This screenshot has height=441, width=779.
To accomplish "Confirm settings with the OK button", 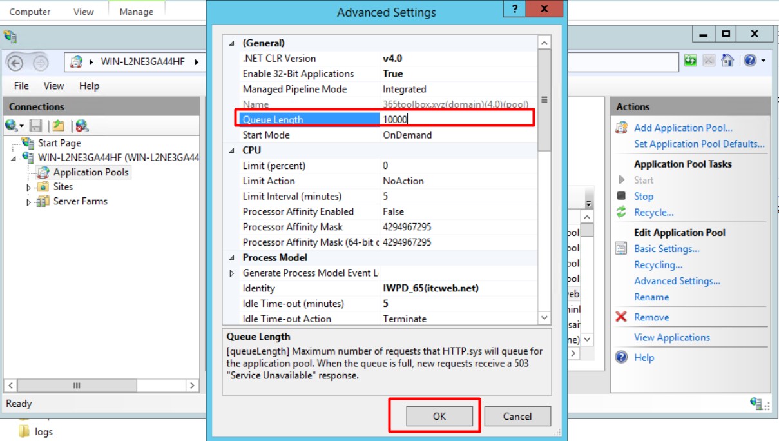I will click(x=439, y=416).
